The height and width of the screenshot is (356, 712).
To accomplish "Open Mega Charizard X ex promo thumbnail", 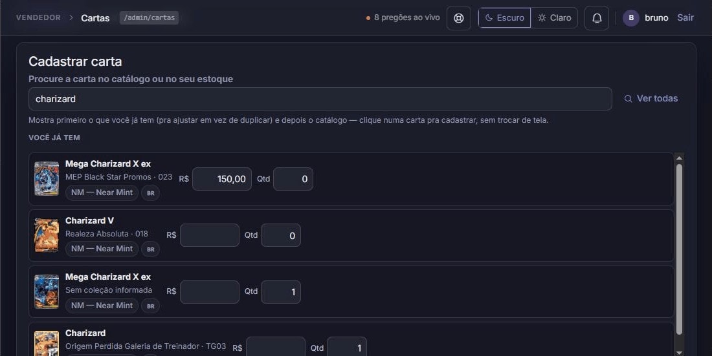I will 47,179.
